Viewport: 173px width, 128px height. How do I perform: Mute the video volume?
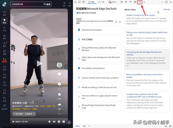(54, 122)
